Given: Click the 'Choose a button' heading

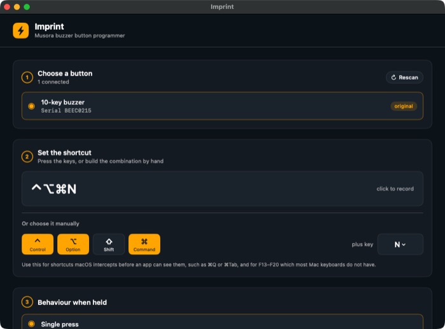Looking at the screenshot, I should 65,74.
